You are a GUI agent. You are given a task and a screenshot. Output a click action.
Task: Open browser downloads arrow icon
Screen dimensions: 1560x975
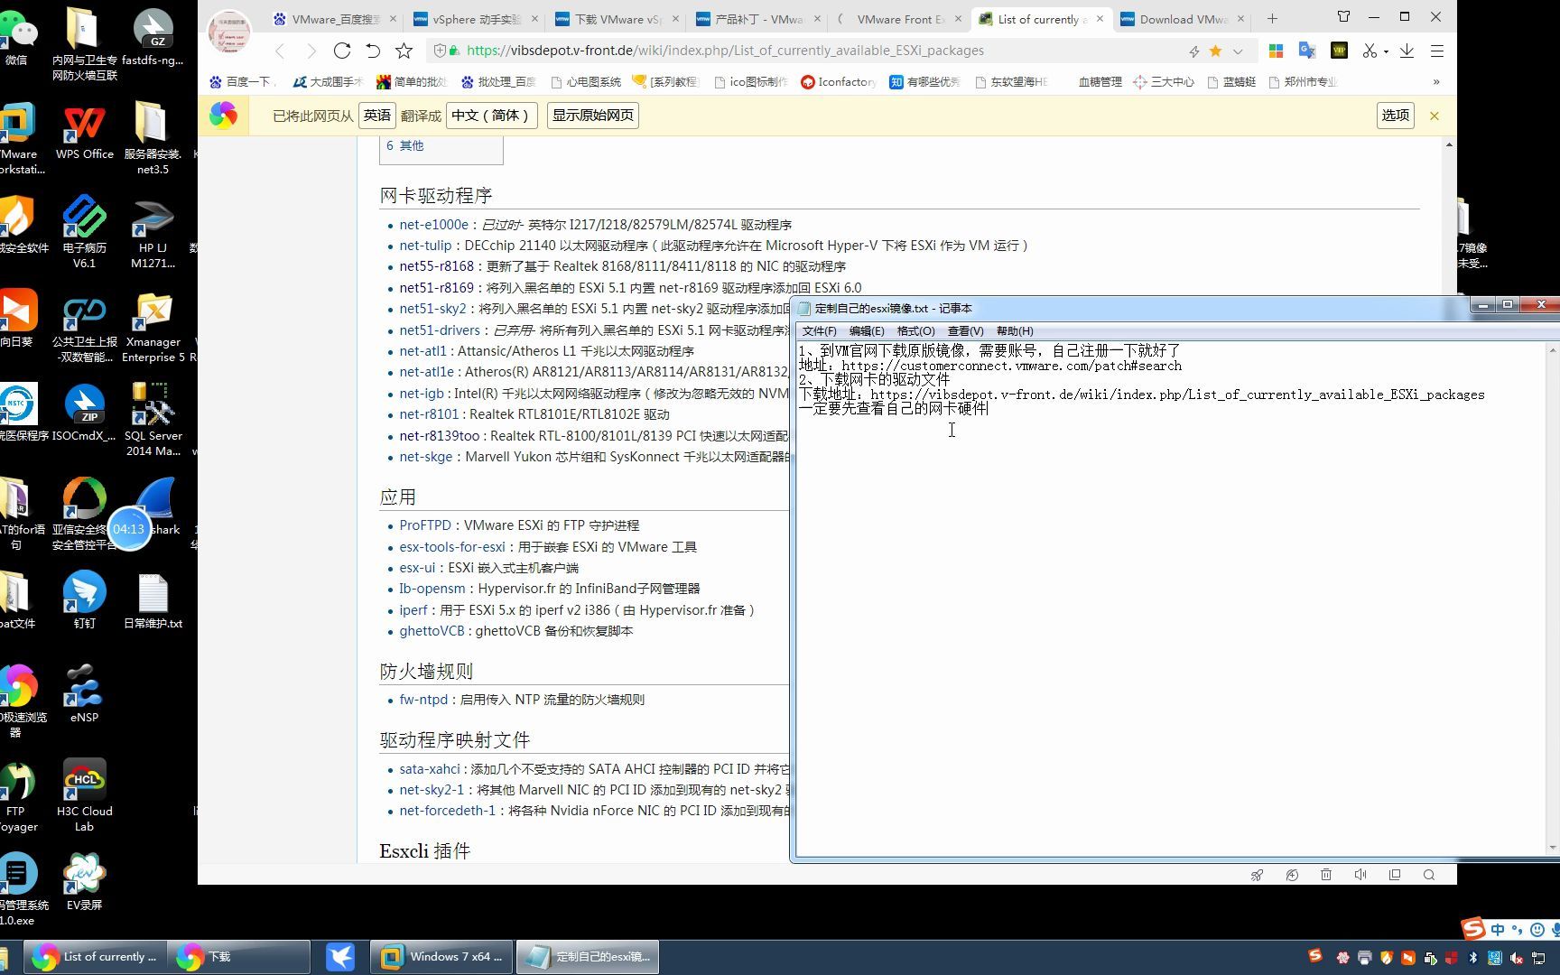(x=1407, y=51)
